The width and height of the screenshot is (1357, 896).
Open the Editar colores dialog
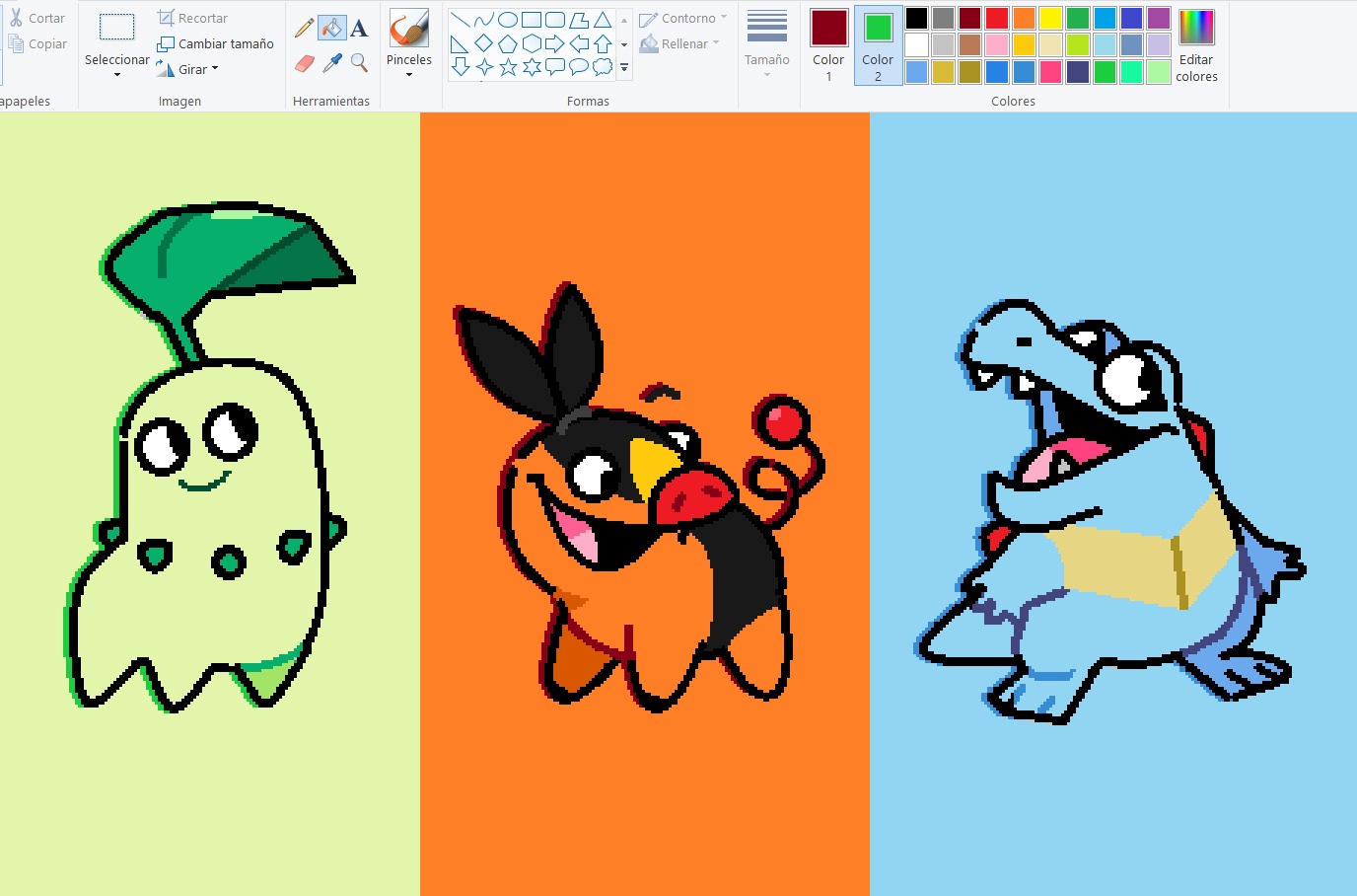pyautogui.click(x=1196, y=45)
